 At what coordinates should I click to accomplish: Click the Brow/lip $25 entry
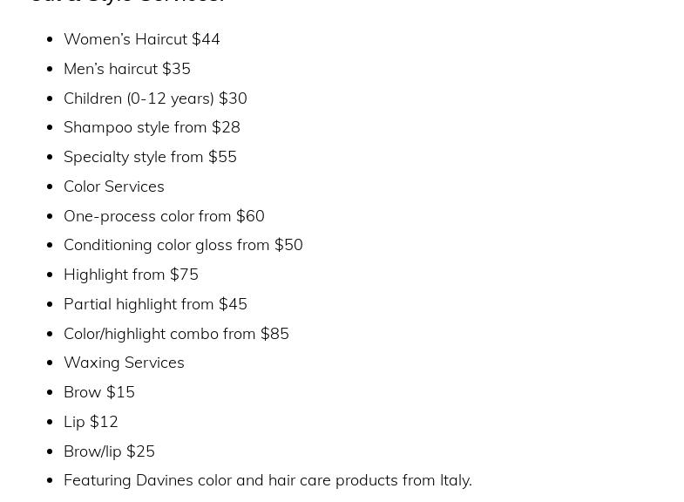(109, 451)
